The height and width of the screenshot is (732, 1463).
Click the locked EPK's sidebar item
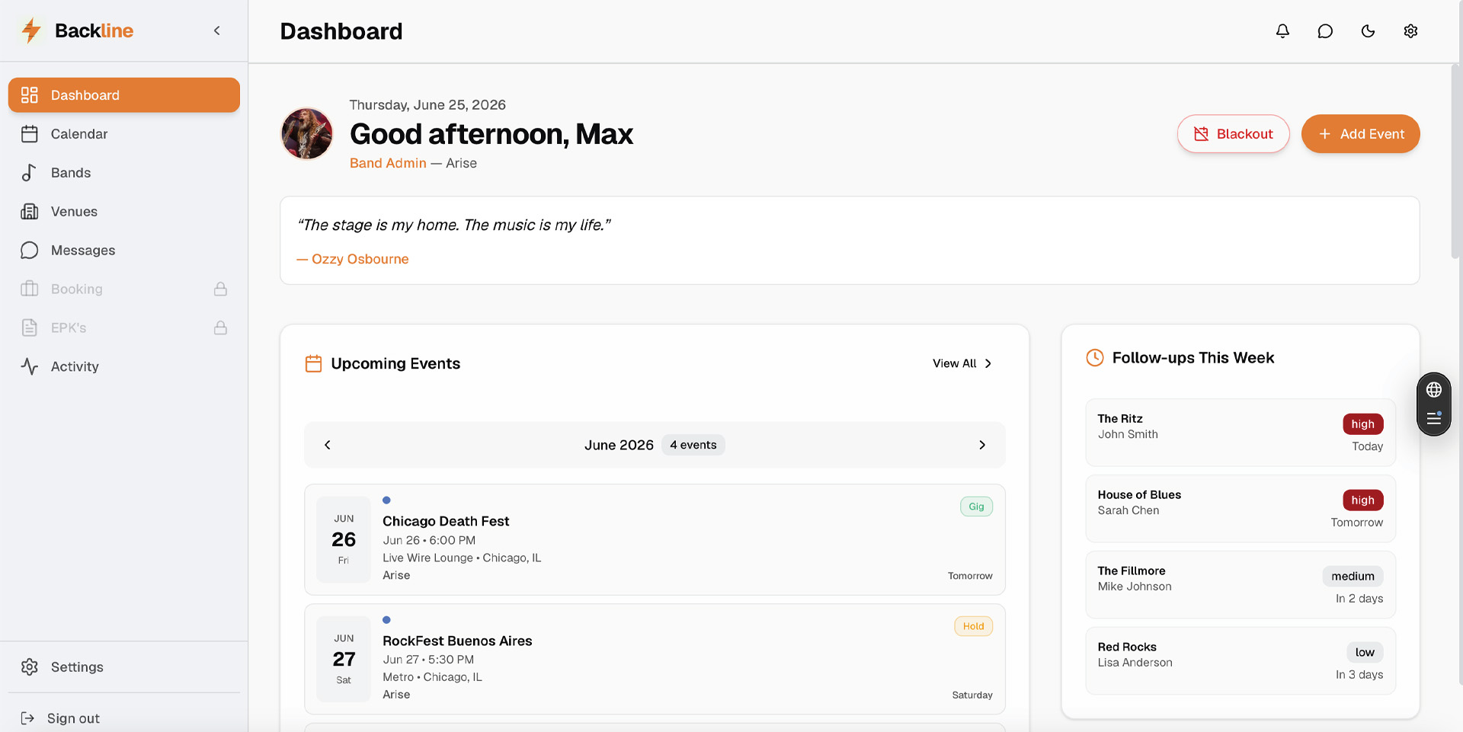[124, 328]
